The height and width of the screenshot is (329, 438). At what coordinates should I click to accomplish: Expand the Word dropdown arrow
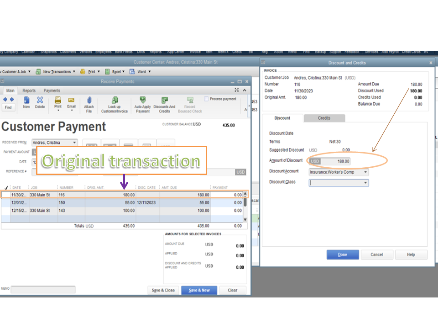[x=150, y=72]
